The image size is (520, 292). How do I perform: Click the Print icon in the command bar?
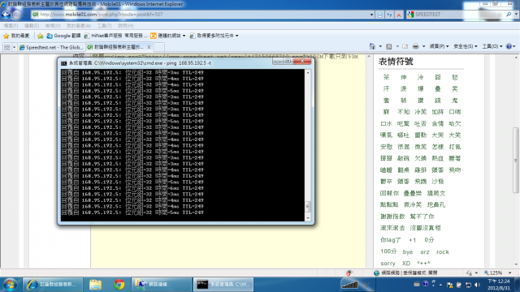(x=415, y=46)
